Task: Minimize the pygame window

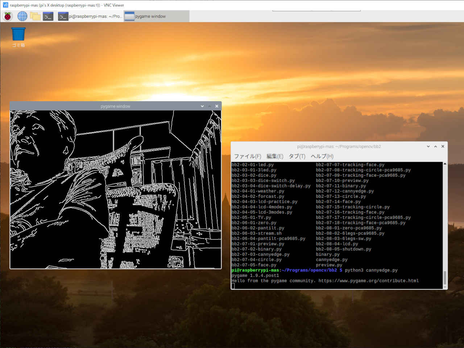Action: pyautogui.click(x=202, y=106)
